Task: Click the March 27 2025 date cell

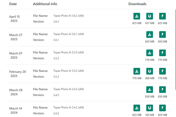Action: 16,37
